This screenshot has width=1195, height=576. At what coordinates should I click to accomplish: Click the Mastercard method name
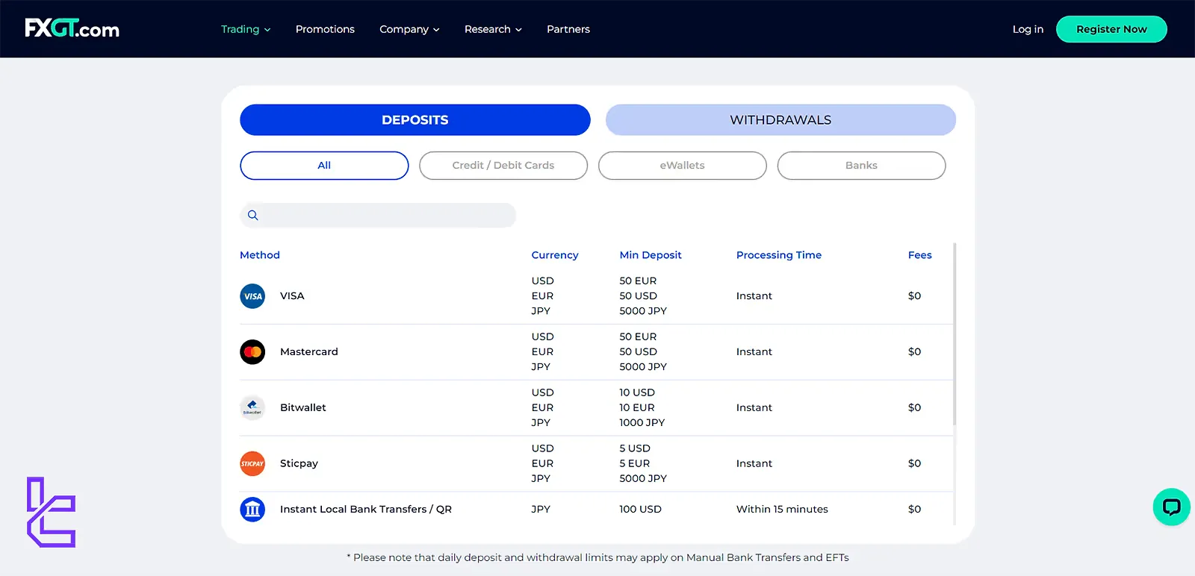click(309, 352)
